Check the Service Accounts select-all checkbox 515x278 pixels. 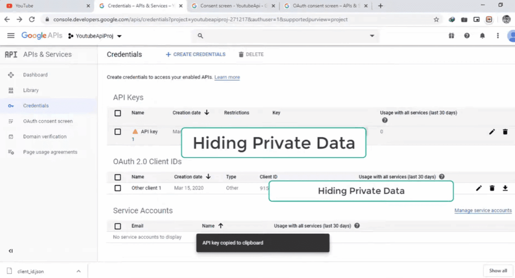(118, 226)
